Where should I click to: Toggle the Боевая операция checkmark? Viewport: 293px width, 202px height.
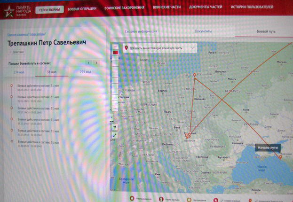pyautogui.click(x=222, y=200)
